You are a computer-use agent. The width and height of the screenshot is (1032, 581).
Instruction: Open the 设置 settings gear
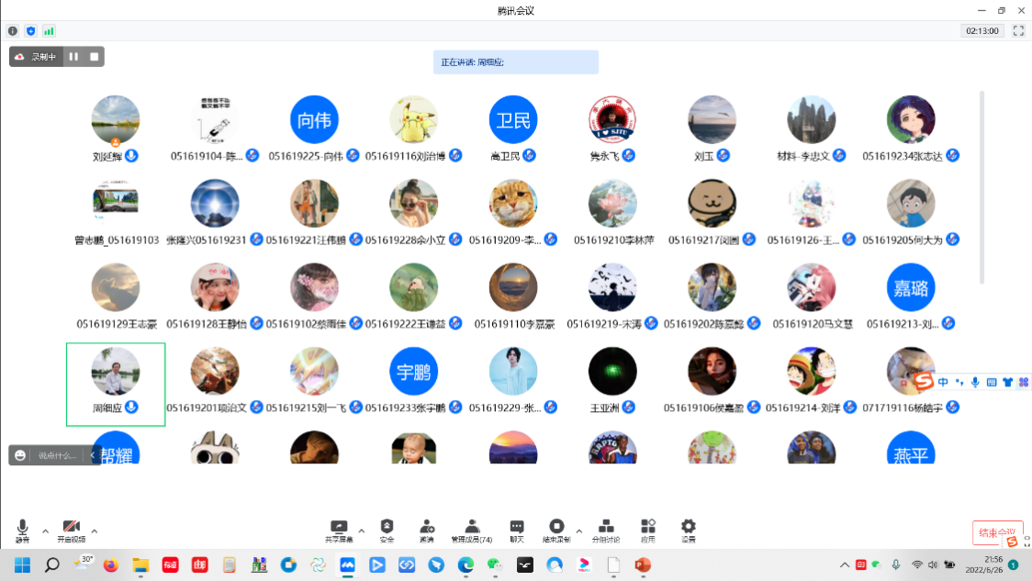(688, 530)
